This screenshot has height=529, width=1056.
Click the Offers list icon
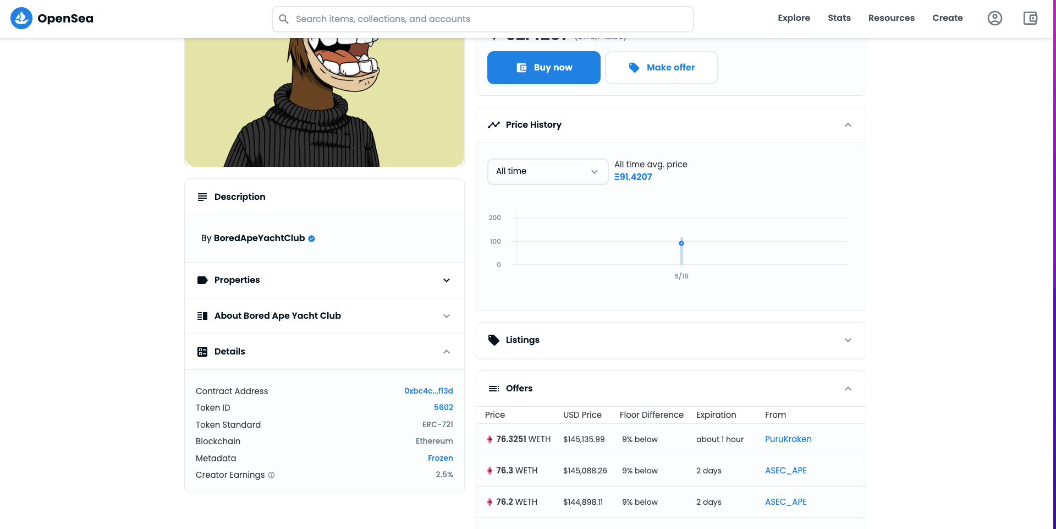493,388
